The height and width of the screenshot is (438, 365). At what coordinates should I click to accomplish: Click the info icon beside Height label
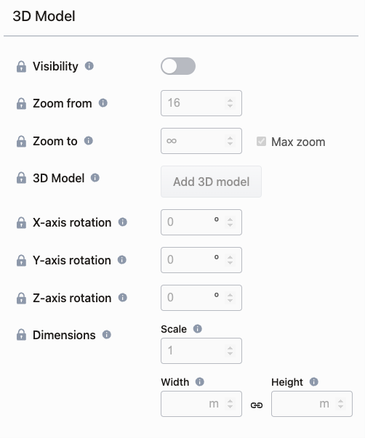coord(314,381)
